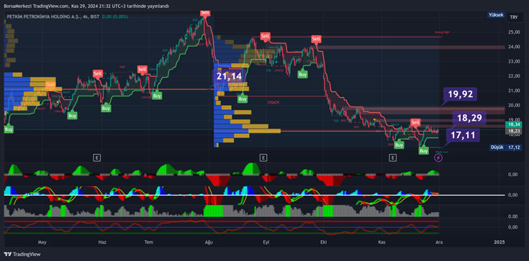Click the green 18,34 price axis tag
This screenshot has height=261, width=529.
pos(513,125)
